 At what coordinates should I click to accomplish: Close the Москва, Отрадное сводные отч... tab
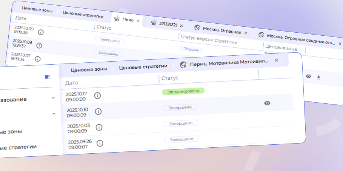(340, 44)
